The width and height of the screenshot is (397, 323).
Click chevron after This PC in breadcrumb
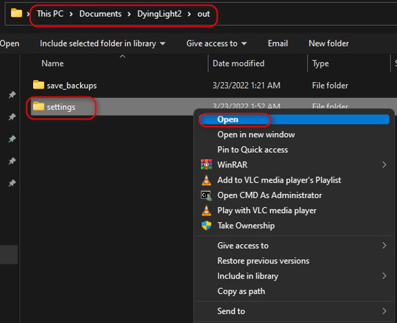pos(71,14)
